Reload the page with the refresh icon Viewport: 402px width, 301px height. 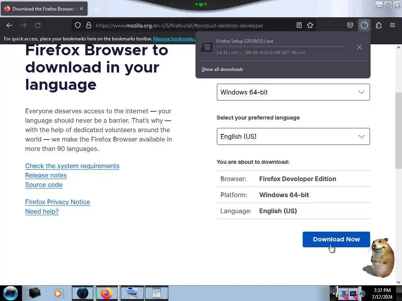coord(38,25)
